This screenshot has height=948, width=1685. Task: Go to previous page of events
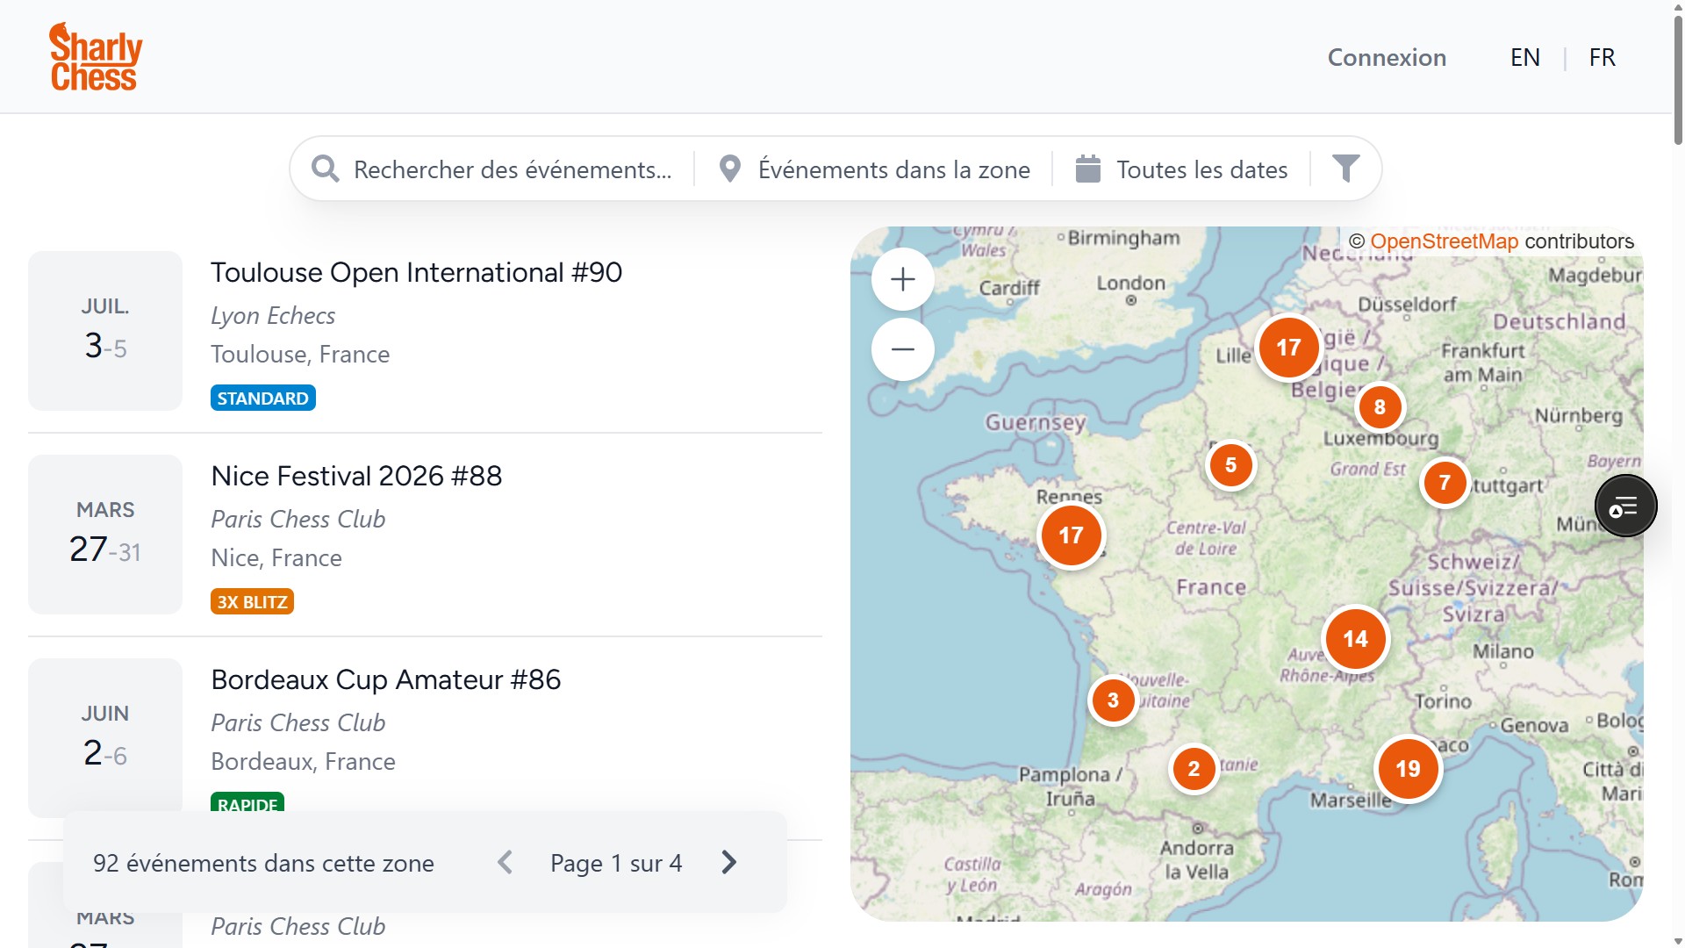click(505, 863)
